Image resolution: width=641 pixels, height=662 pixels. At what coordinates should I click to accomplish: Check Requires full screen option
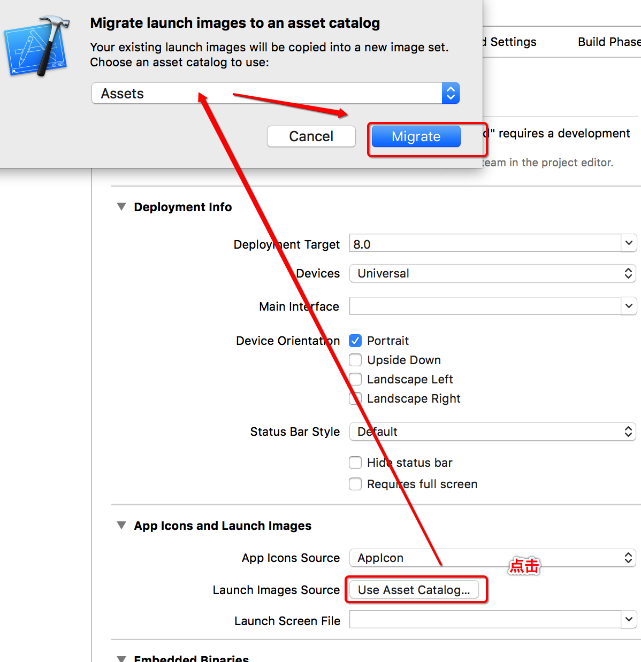(355, 484)
